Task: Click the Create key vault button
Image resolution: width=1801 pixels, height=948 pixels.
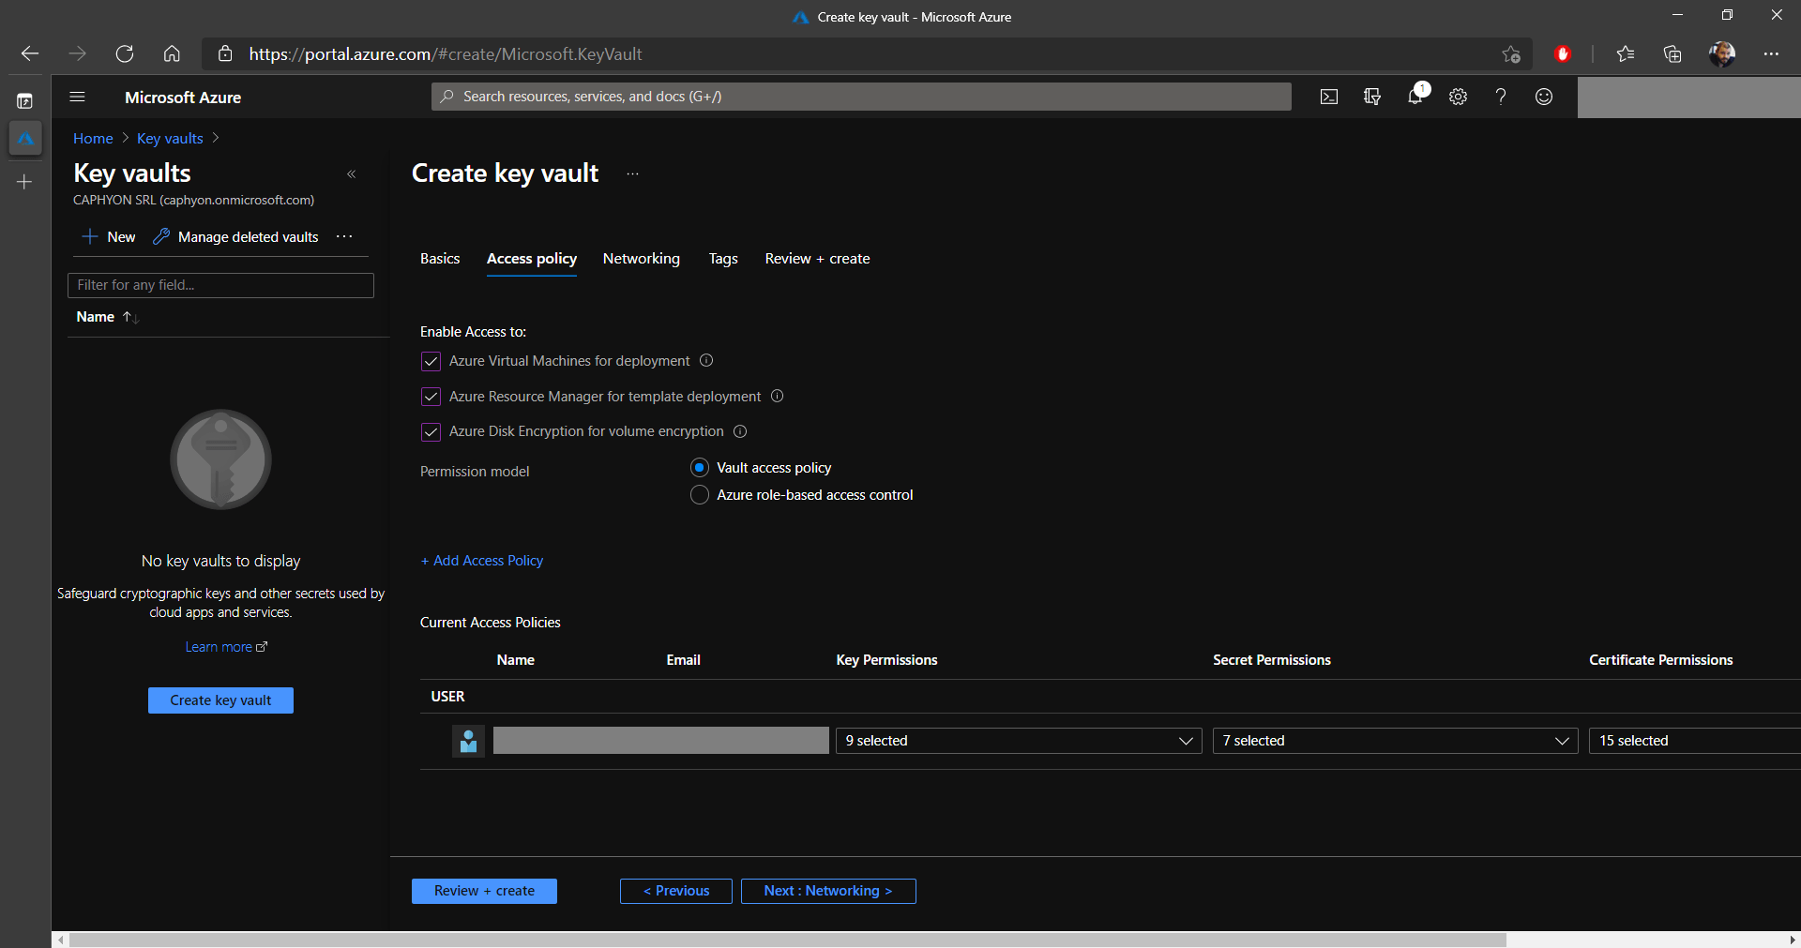Action: (x=220, y=700)
